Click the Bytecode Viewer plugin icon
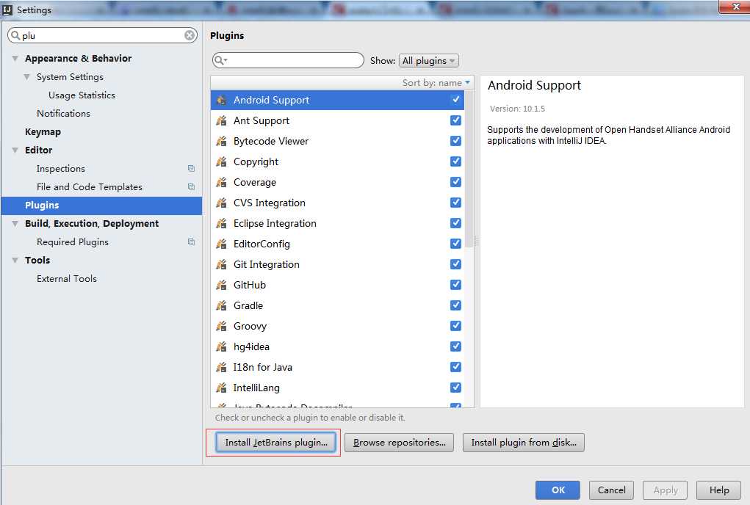The width and height of the screenshot is (750, 505). tap(221, 141)
